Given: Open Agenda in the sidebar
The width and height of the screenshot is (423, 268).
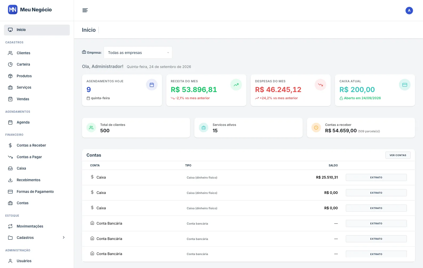Looking at the screenshot, I should pyautogui.click(x=37, y=122).
